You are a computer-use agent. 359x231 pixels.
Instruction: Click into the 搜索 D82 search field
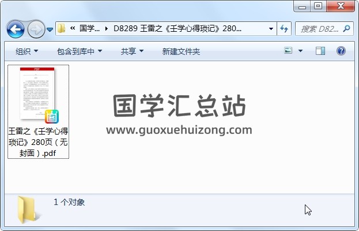(x=320, y=29)
